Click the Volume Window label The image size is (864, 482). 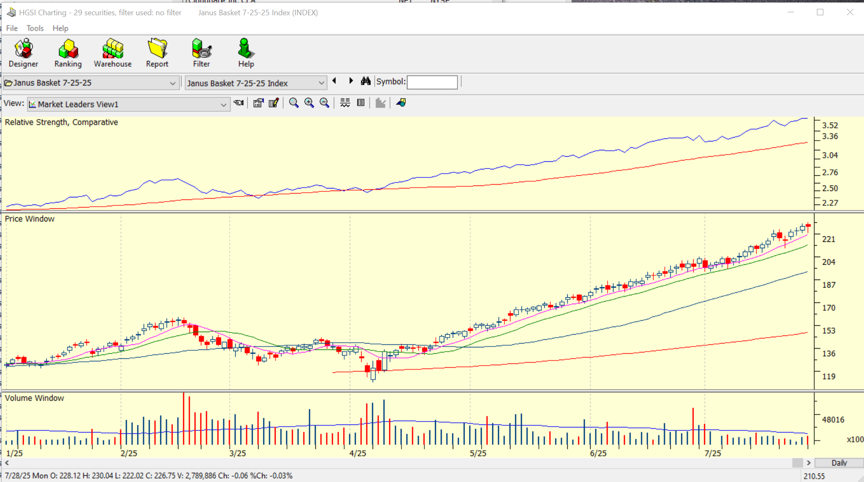(34, 398)
